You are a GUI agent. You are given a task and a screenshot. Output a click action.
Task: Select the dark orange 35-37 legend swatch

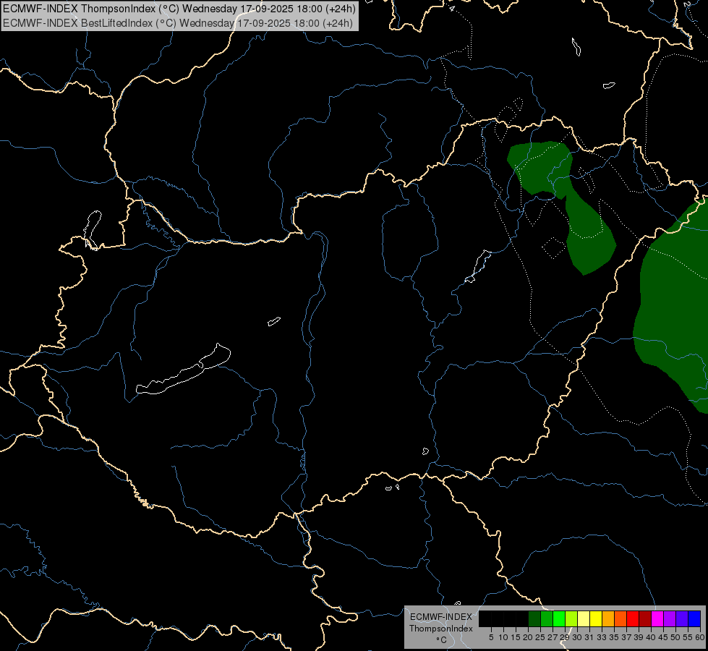[620, 619]
